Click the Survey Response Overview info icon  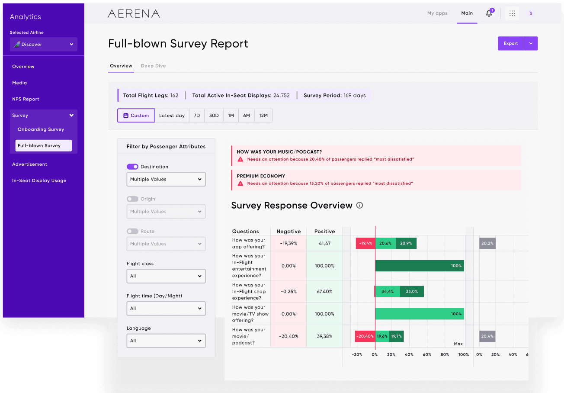(359, 206)
